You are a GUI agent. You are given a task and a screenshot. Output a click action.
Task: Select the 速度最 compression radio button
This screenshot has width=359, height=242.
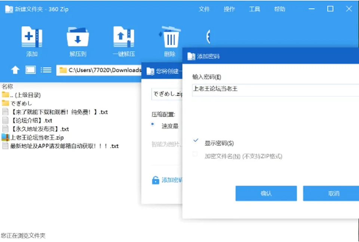pos(153,124)
